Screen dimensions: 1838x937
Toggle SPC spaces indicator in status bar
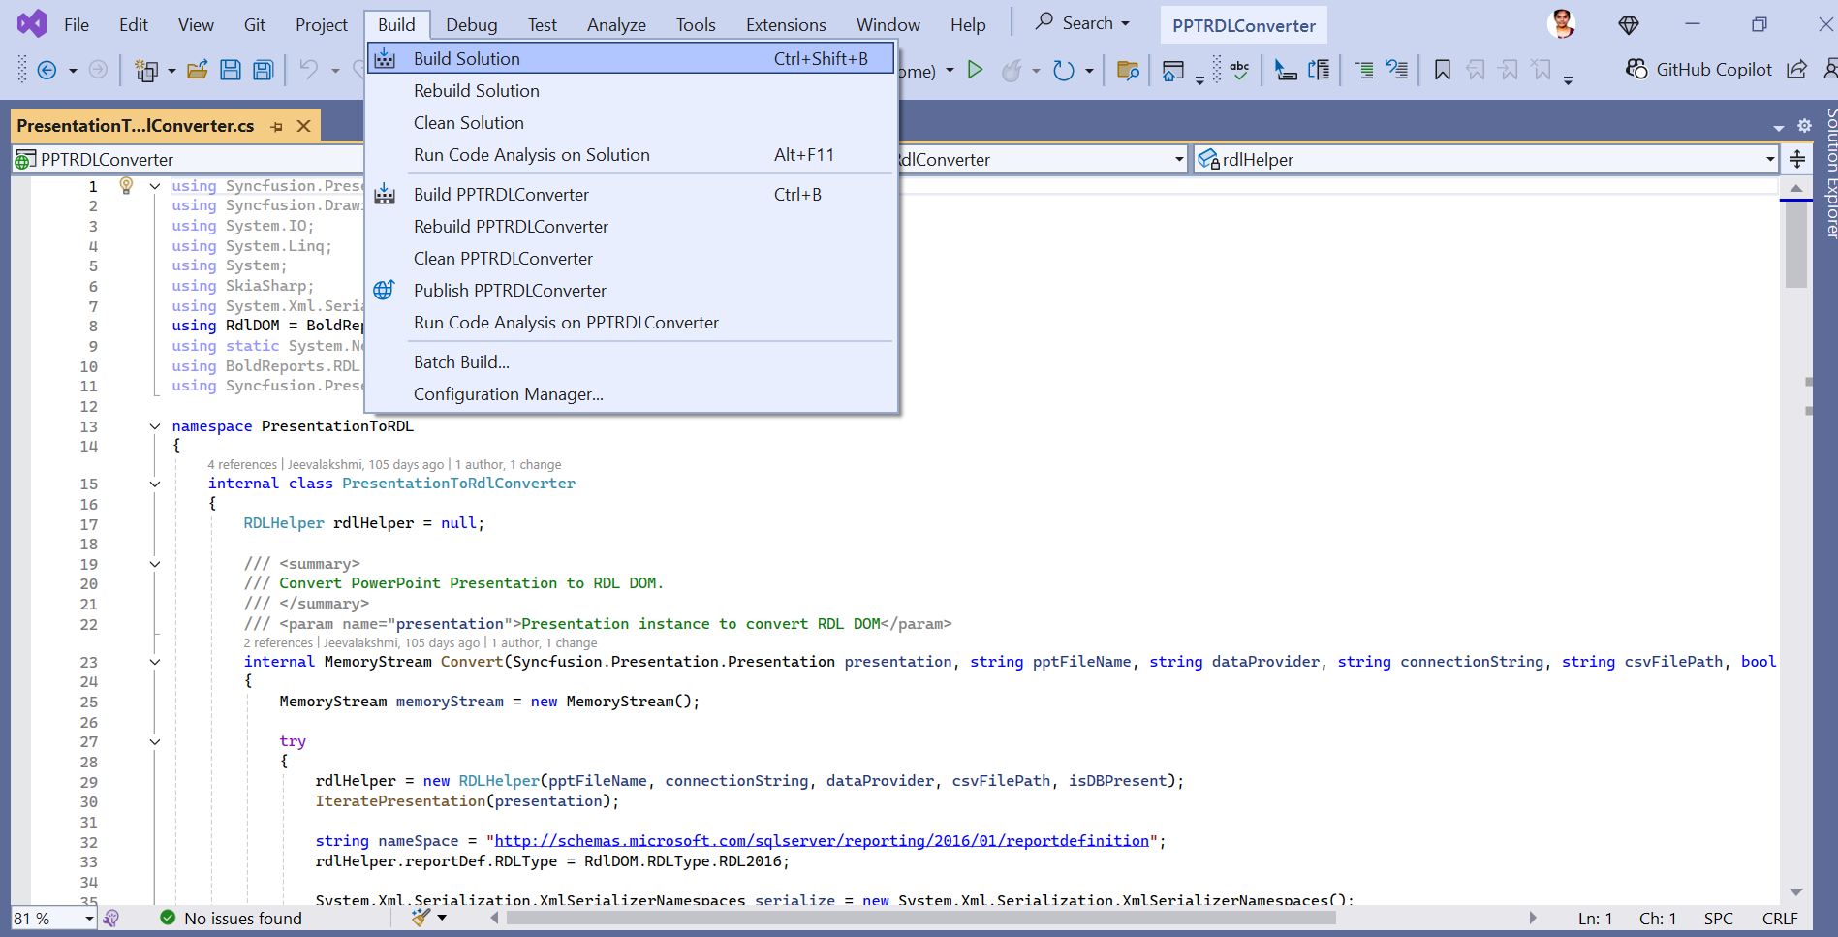pos(1718,919)
